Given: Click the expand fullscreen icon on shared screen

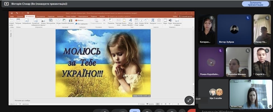Looking at the screenshot, I should (x=189, y=100).
